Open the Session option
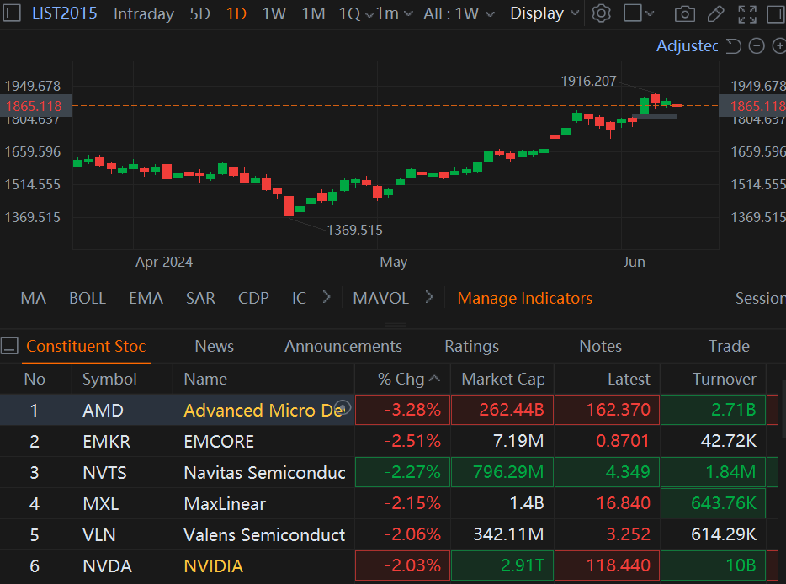This screenshot has width=786, height=584. point(761,298)
